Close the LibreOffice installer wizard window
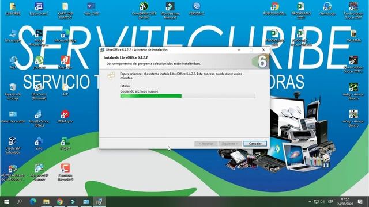 tap(263, 50)
